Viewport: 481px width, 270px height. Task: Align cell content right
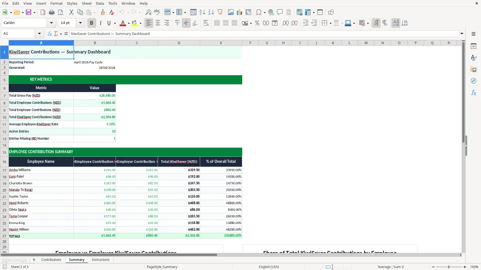tap(166, 23)
